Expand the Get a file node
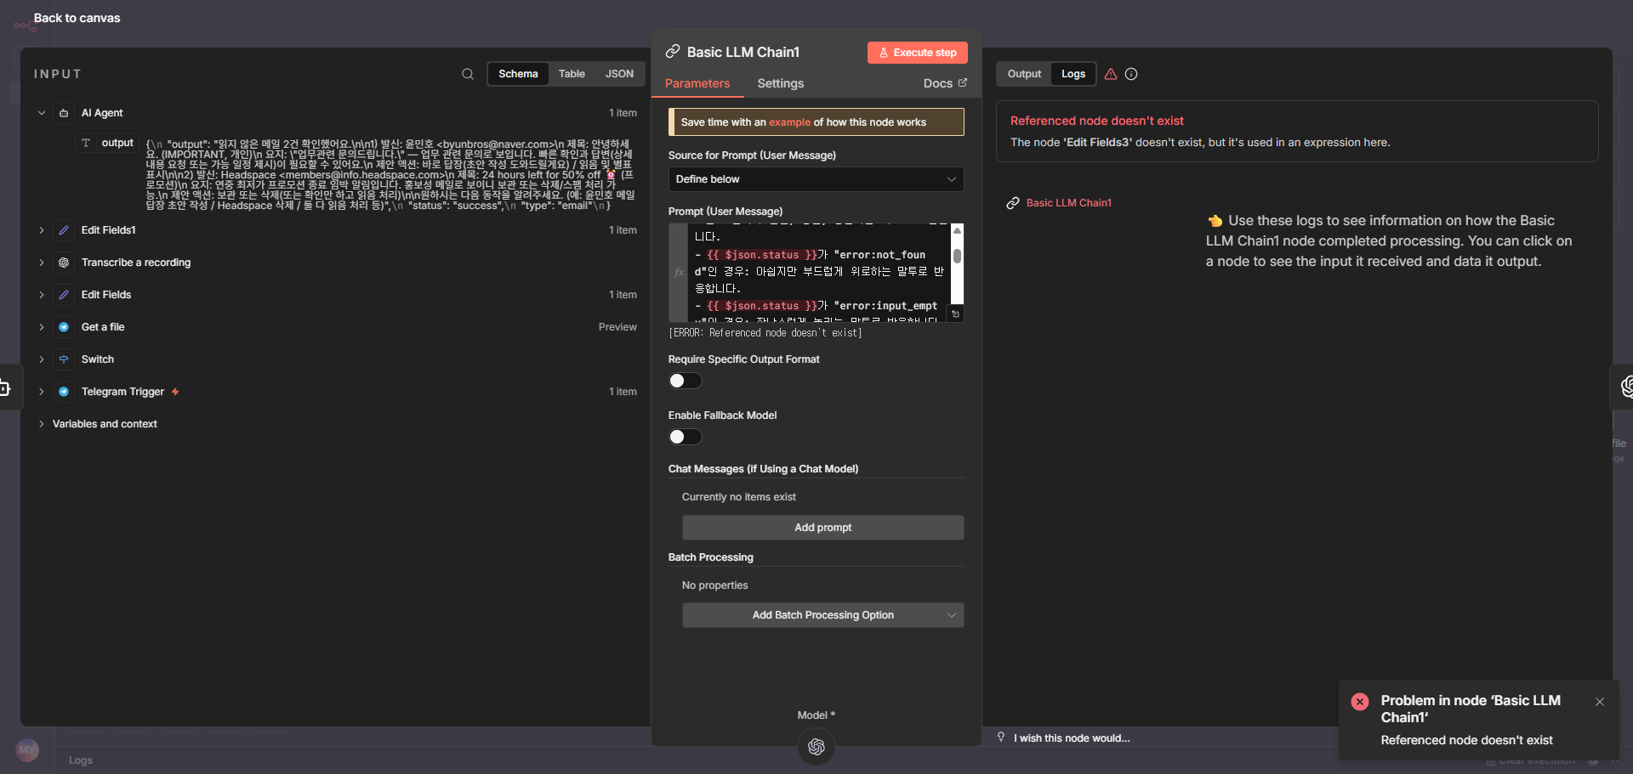Image resolution: width=1633 pixels, height=774 pixels. pos(42,327)
